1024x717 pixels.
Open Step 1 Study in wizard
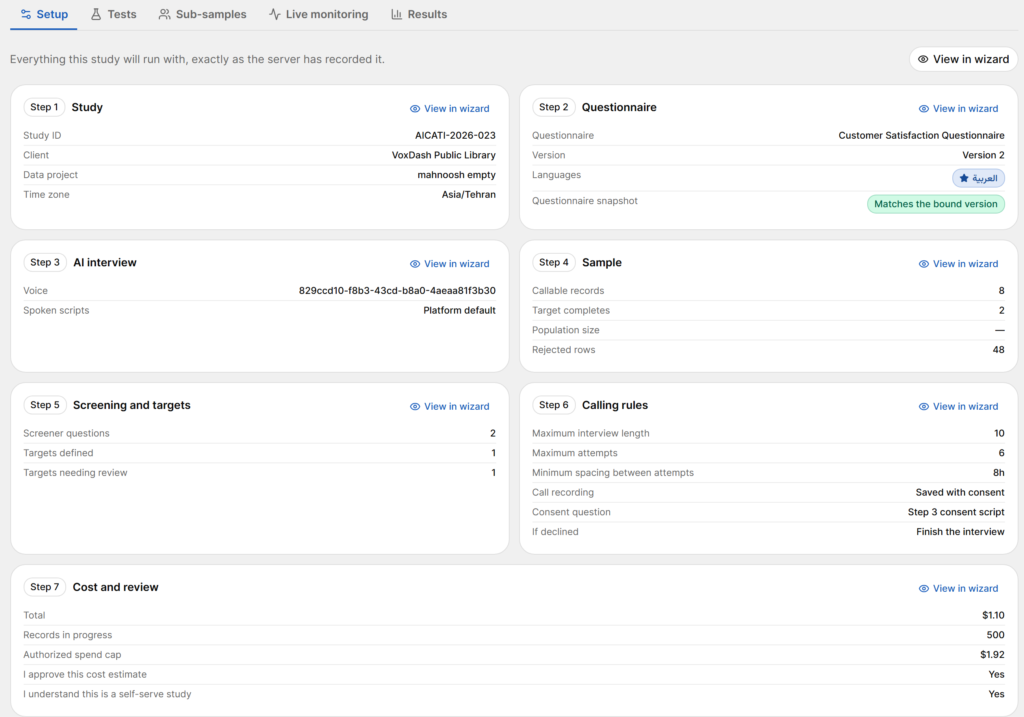click(x=449, y=108)
